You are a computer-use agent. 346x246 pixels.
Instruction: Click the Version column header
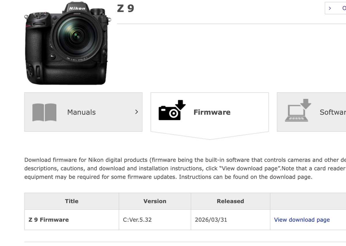click(155, 201)
